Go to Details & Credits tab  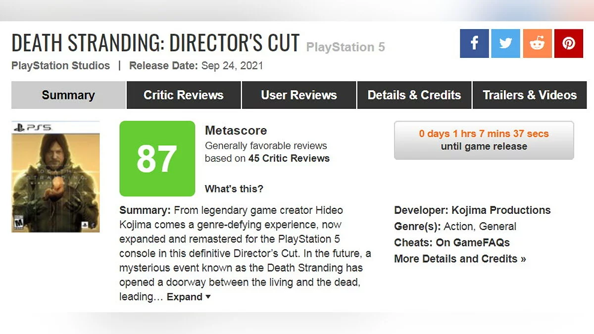click(414, 95)
